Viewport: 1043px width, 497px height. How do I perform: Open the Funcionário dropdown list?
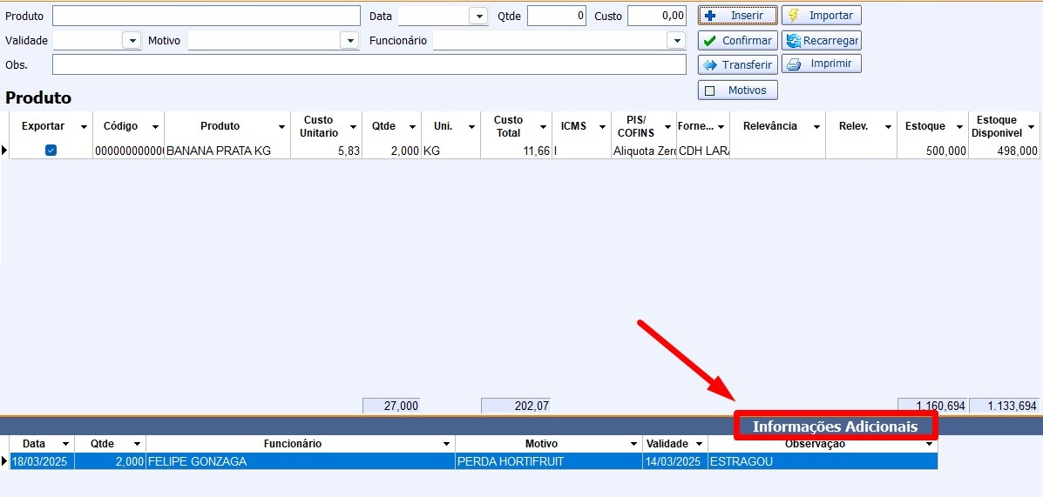[675, 41]
